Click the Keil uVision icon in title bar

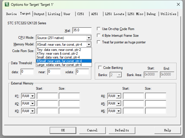point(7,4)
